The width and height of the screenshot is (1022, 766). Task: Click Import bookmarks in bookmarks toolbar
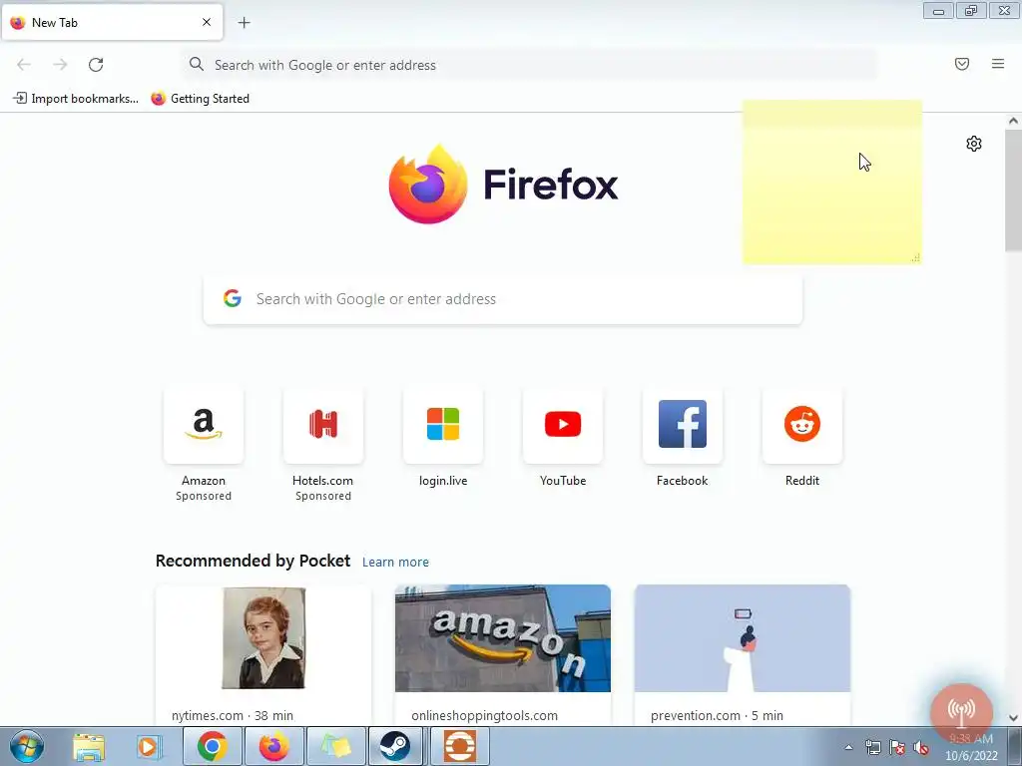click(76, 99)
